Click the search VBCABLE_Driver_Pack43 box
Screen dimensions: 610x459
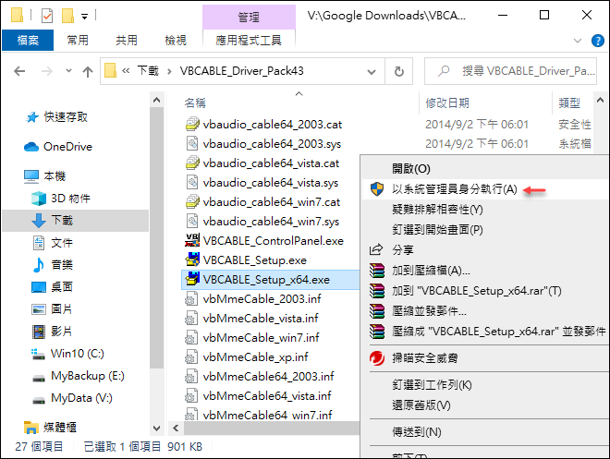coord(510,71)
